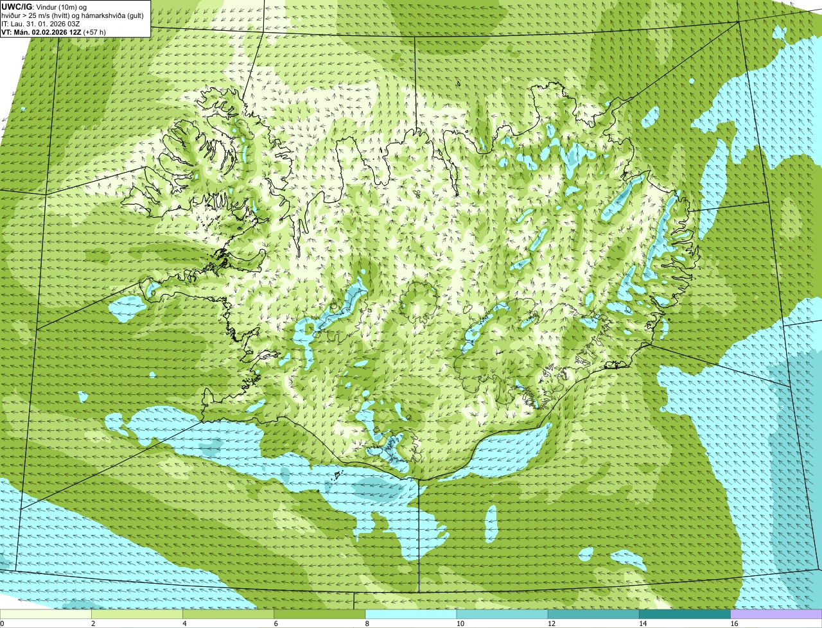Click the pale teal 10–12 legend swatch

[x=502, y=614]
